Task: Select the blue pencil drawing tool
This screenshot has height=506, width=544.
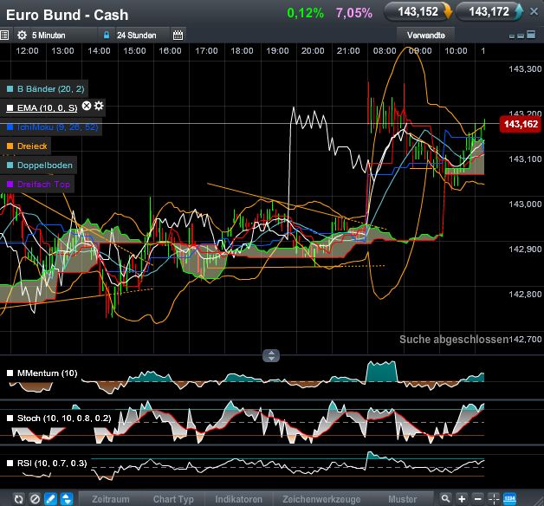Action: 50,499
